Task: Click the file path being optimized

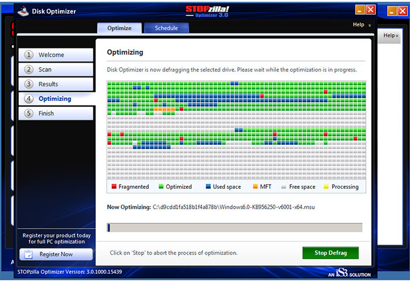Action: click(234, 207)
